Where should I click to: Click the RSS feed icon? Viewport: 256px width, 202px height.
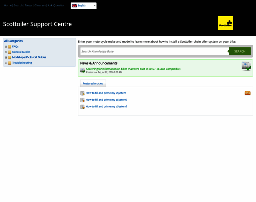[248, 93]
